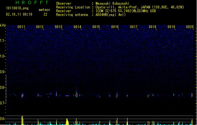Click the horizontal echo streak left of 0014
The width and height of the screenshot is (197, 125).
tap(67, 96)
